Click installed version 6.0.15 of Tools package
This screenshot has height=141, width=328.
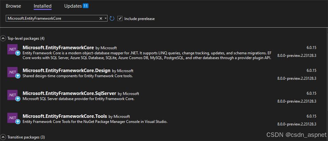pos(311,116)
